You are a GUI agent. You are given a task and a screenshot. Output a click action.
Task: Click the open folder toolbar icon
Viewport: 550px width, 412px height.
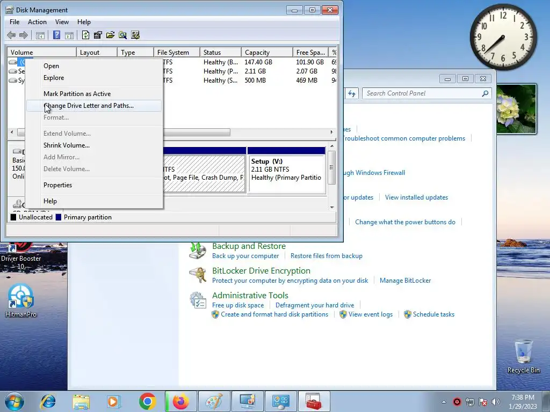tap(110, 35)
